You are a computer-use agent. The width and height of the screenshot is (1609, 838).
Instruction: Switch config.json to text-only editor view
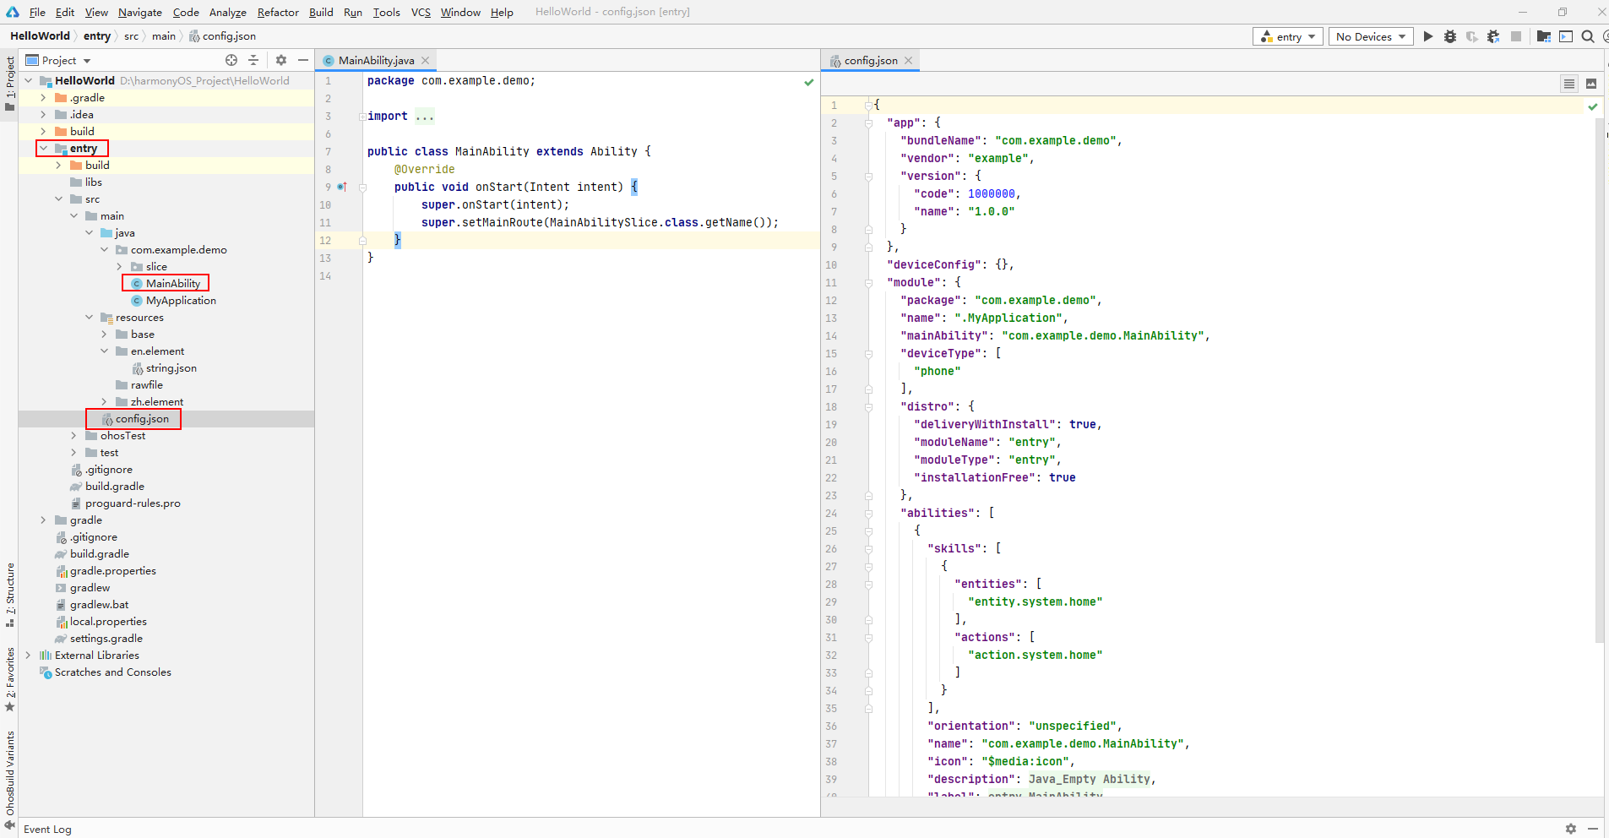pyautogui.click(x=1569, y=84)
